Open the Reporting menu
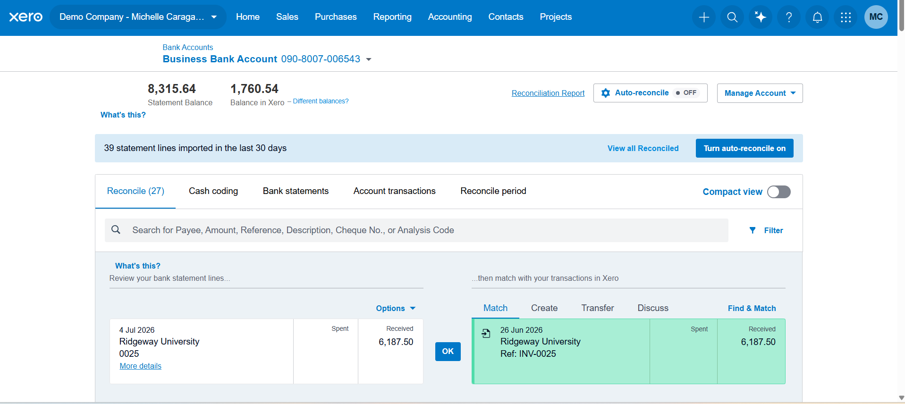 392,17
